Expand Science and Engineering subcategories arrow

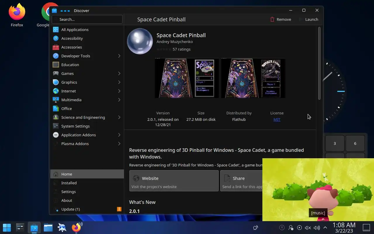[x=119, y=117]
